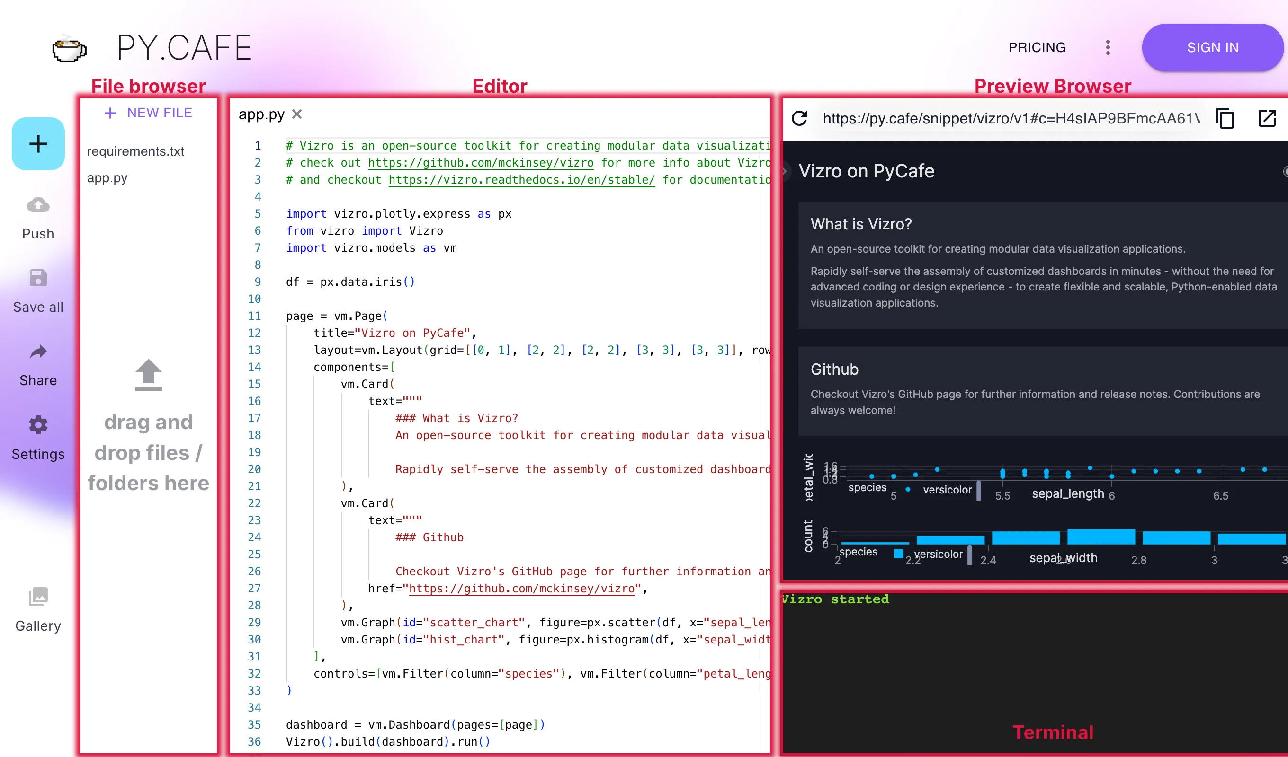
Task: Open requirements.txt in file browser
Action: pyautogui.click(x=135, y=151)
